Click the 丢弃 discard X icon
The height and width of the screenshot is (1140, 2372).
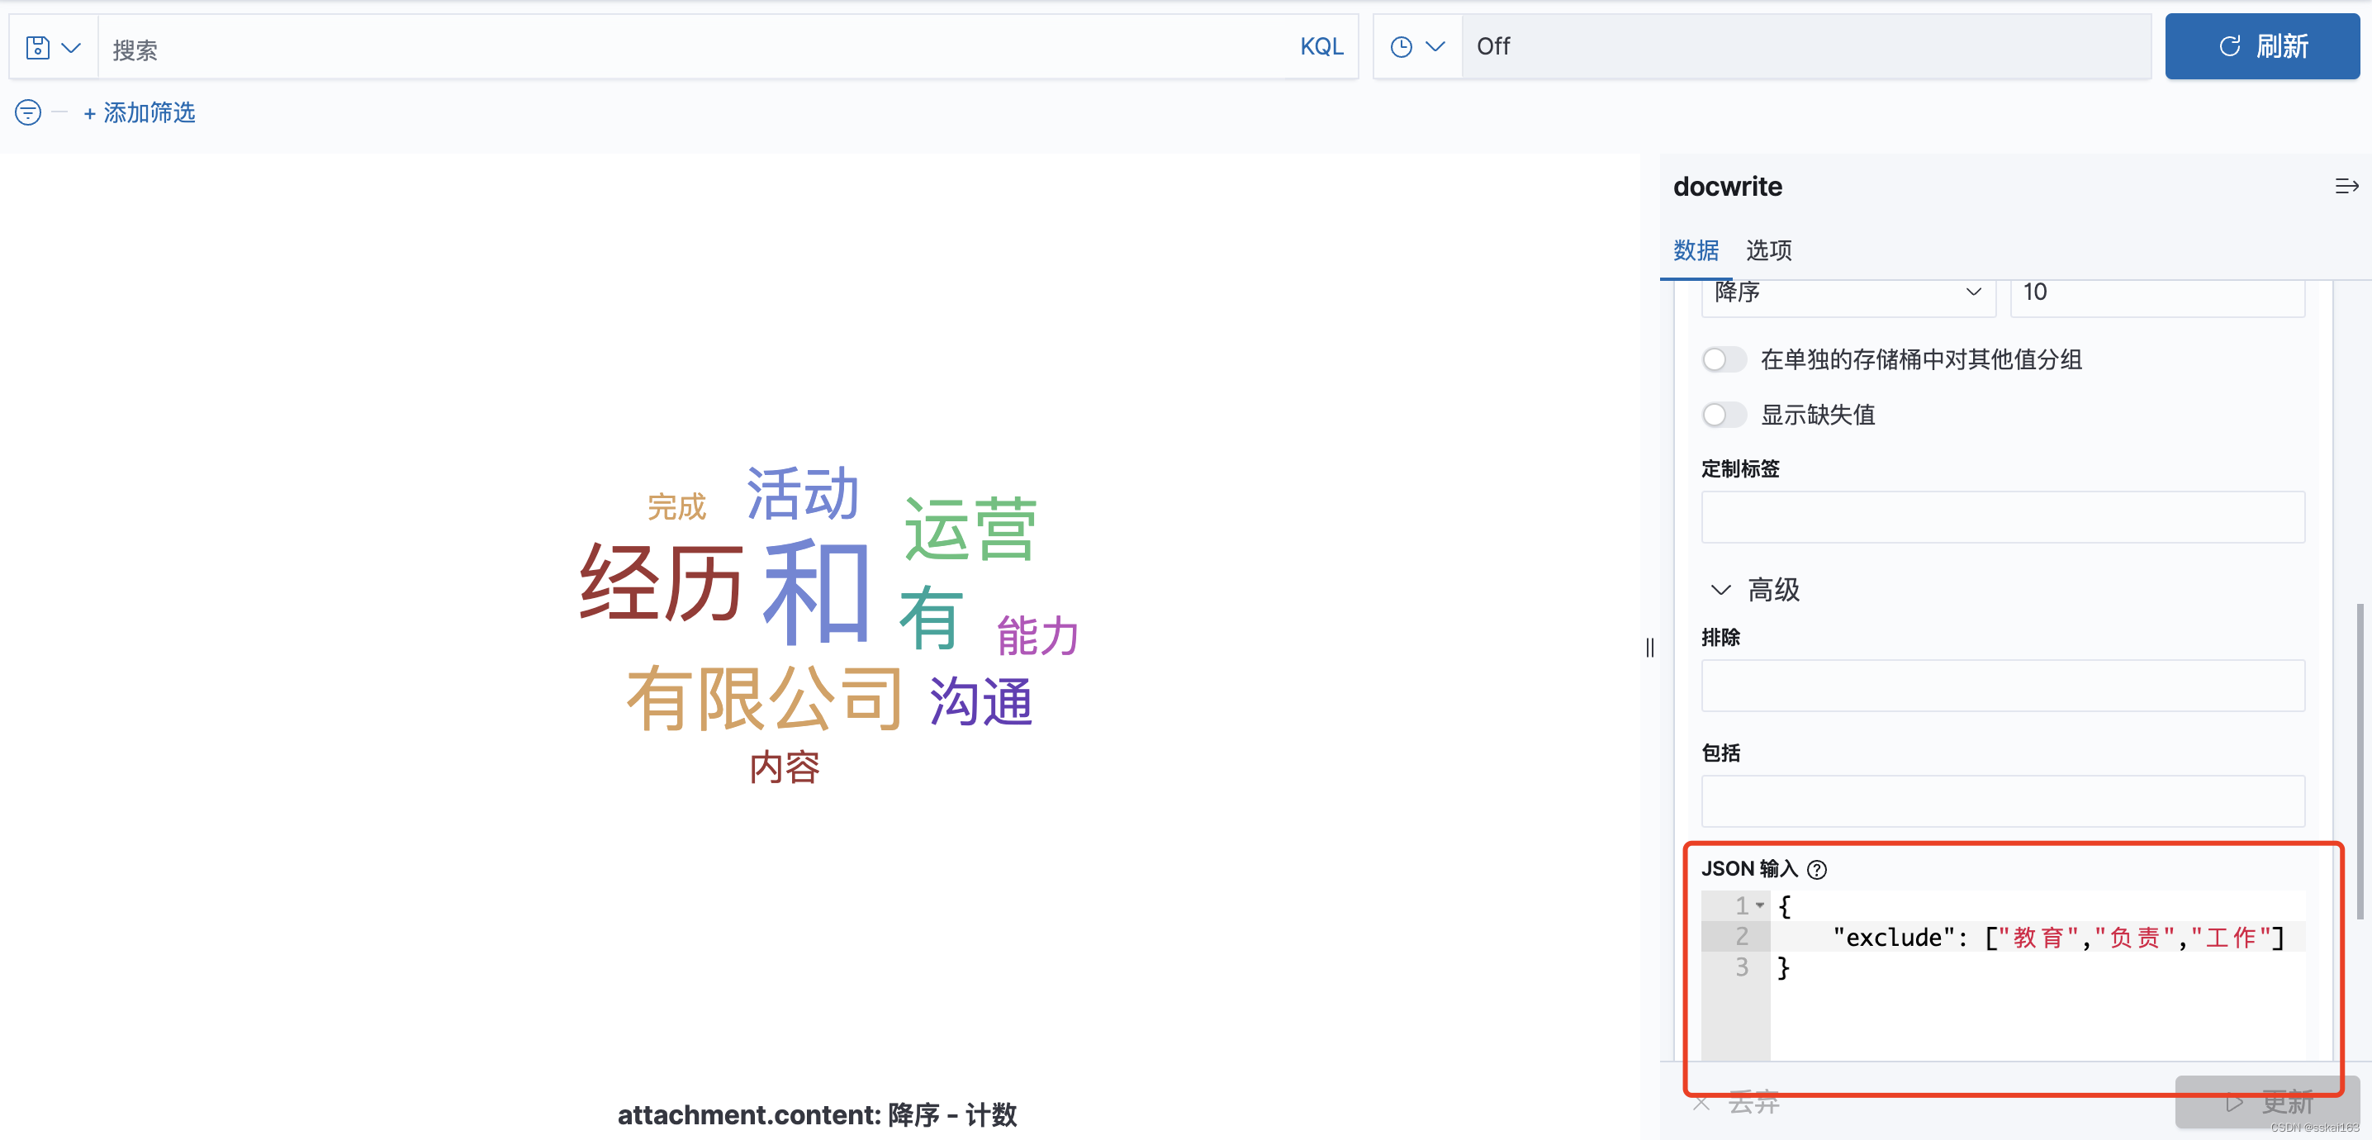[x=1701, y=1102]
